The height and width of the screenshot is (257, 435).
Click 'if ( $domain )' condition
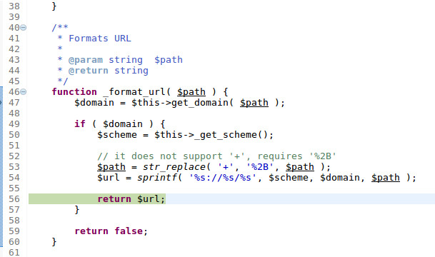[114, 124]
